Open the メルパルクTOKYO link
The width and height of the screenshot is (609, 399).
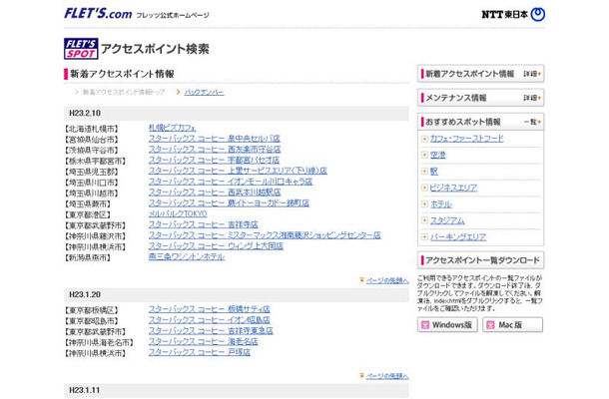(x=177, y=213)
